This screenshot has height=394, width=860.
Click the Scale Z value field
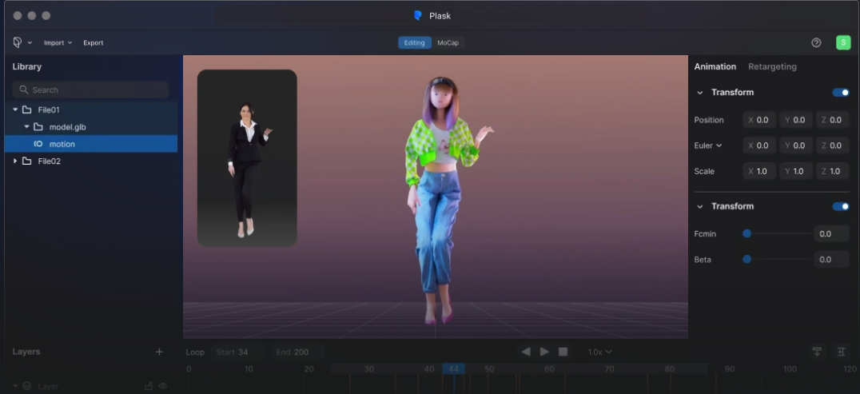(833, 171)
